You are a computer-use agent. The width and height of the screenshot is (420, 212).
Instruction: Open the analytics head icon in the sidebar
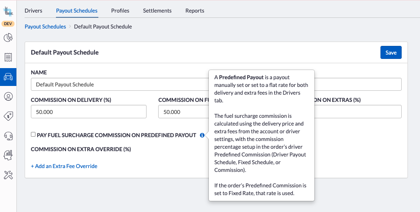tap(8, 155)
